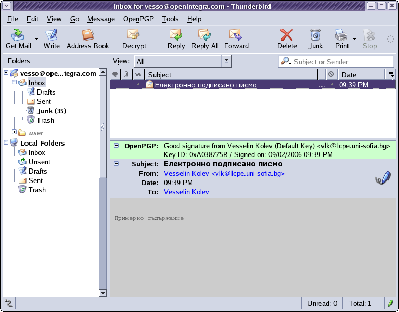Open the View menu
Image resolution: width=399 pixels, height=312 pixels.
[x=54, y=19]
